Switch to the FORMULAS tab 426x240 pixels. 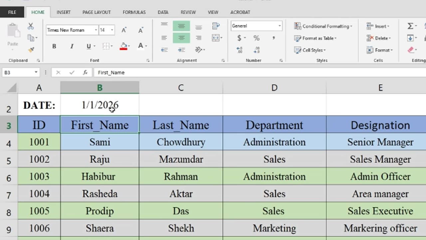(x=134, y=12)
